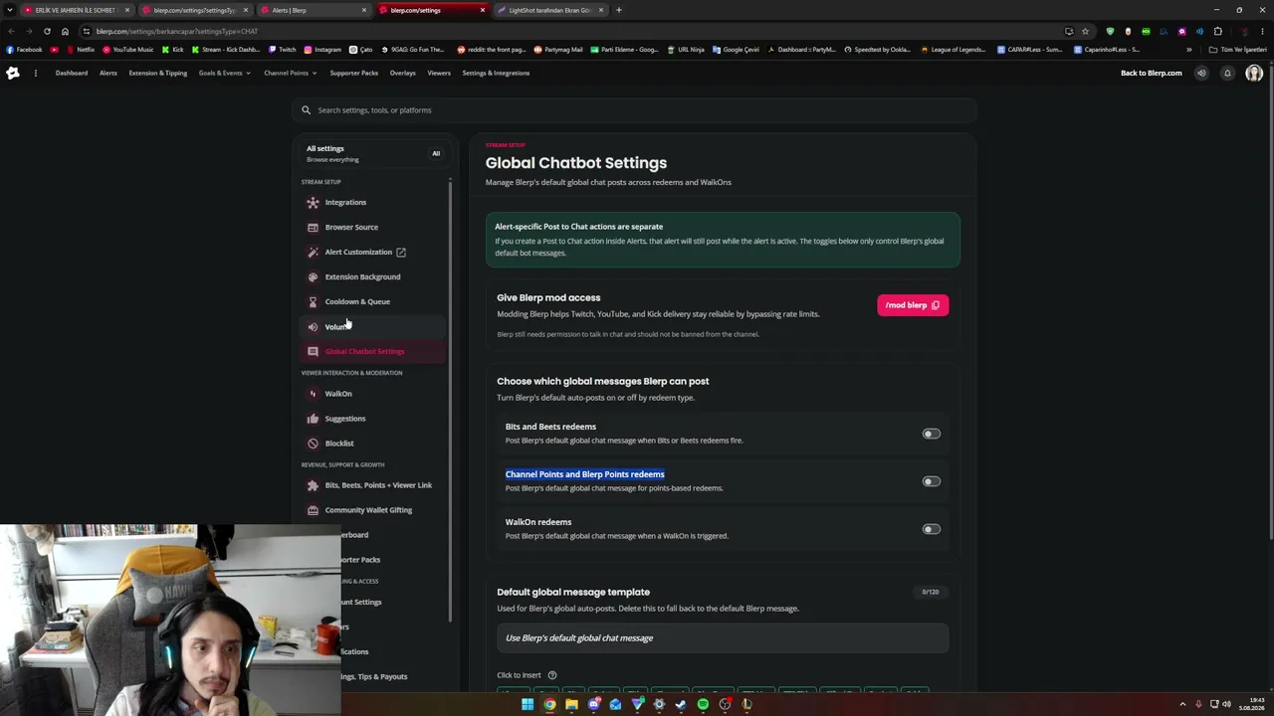Click the Blerp logo icon

tap(13, 73)
